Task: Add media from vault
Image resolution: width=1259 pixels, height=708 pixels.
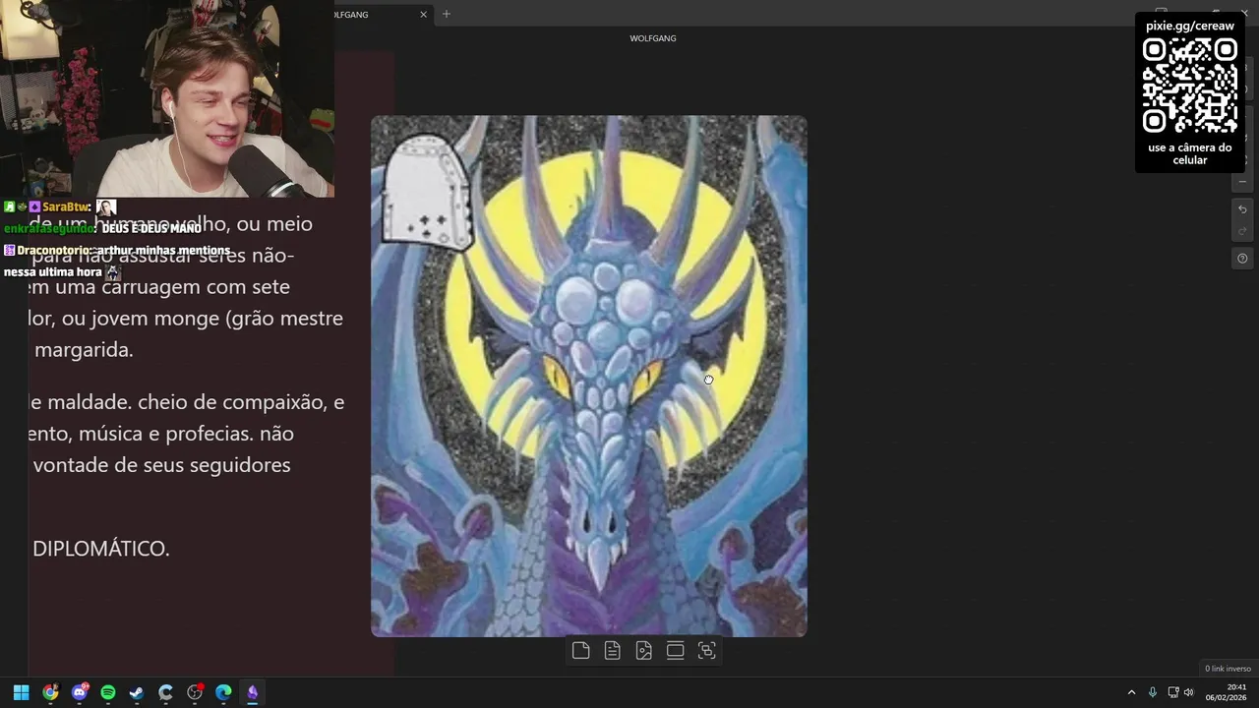Action: [x=643, y=650]
